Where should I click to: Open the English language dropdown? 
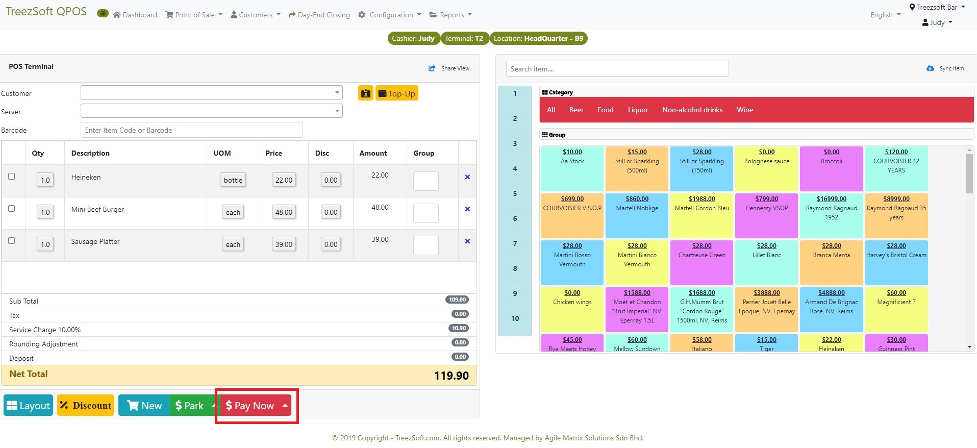click(x=885, y=15)
